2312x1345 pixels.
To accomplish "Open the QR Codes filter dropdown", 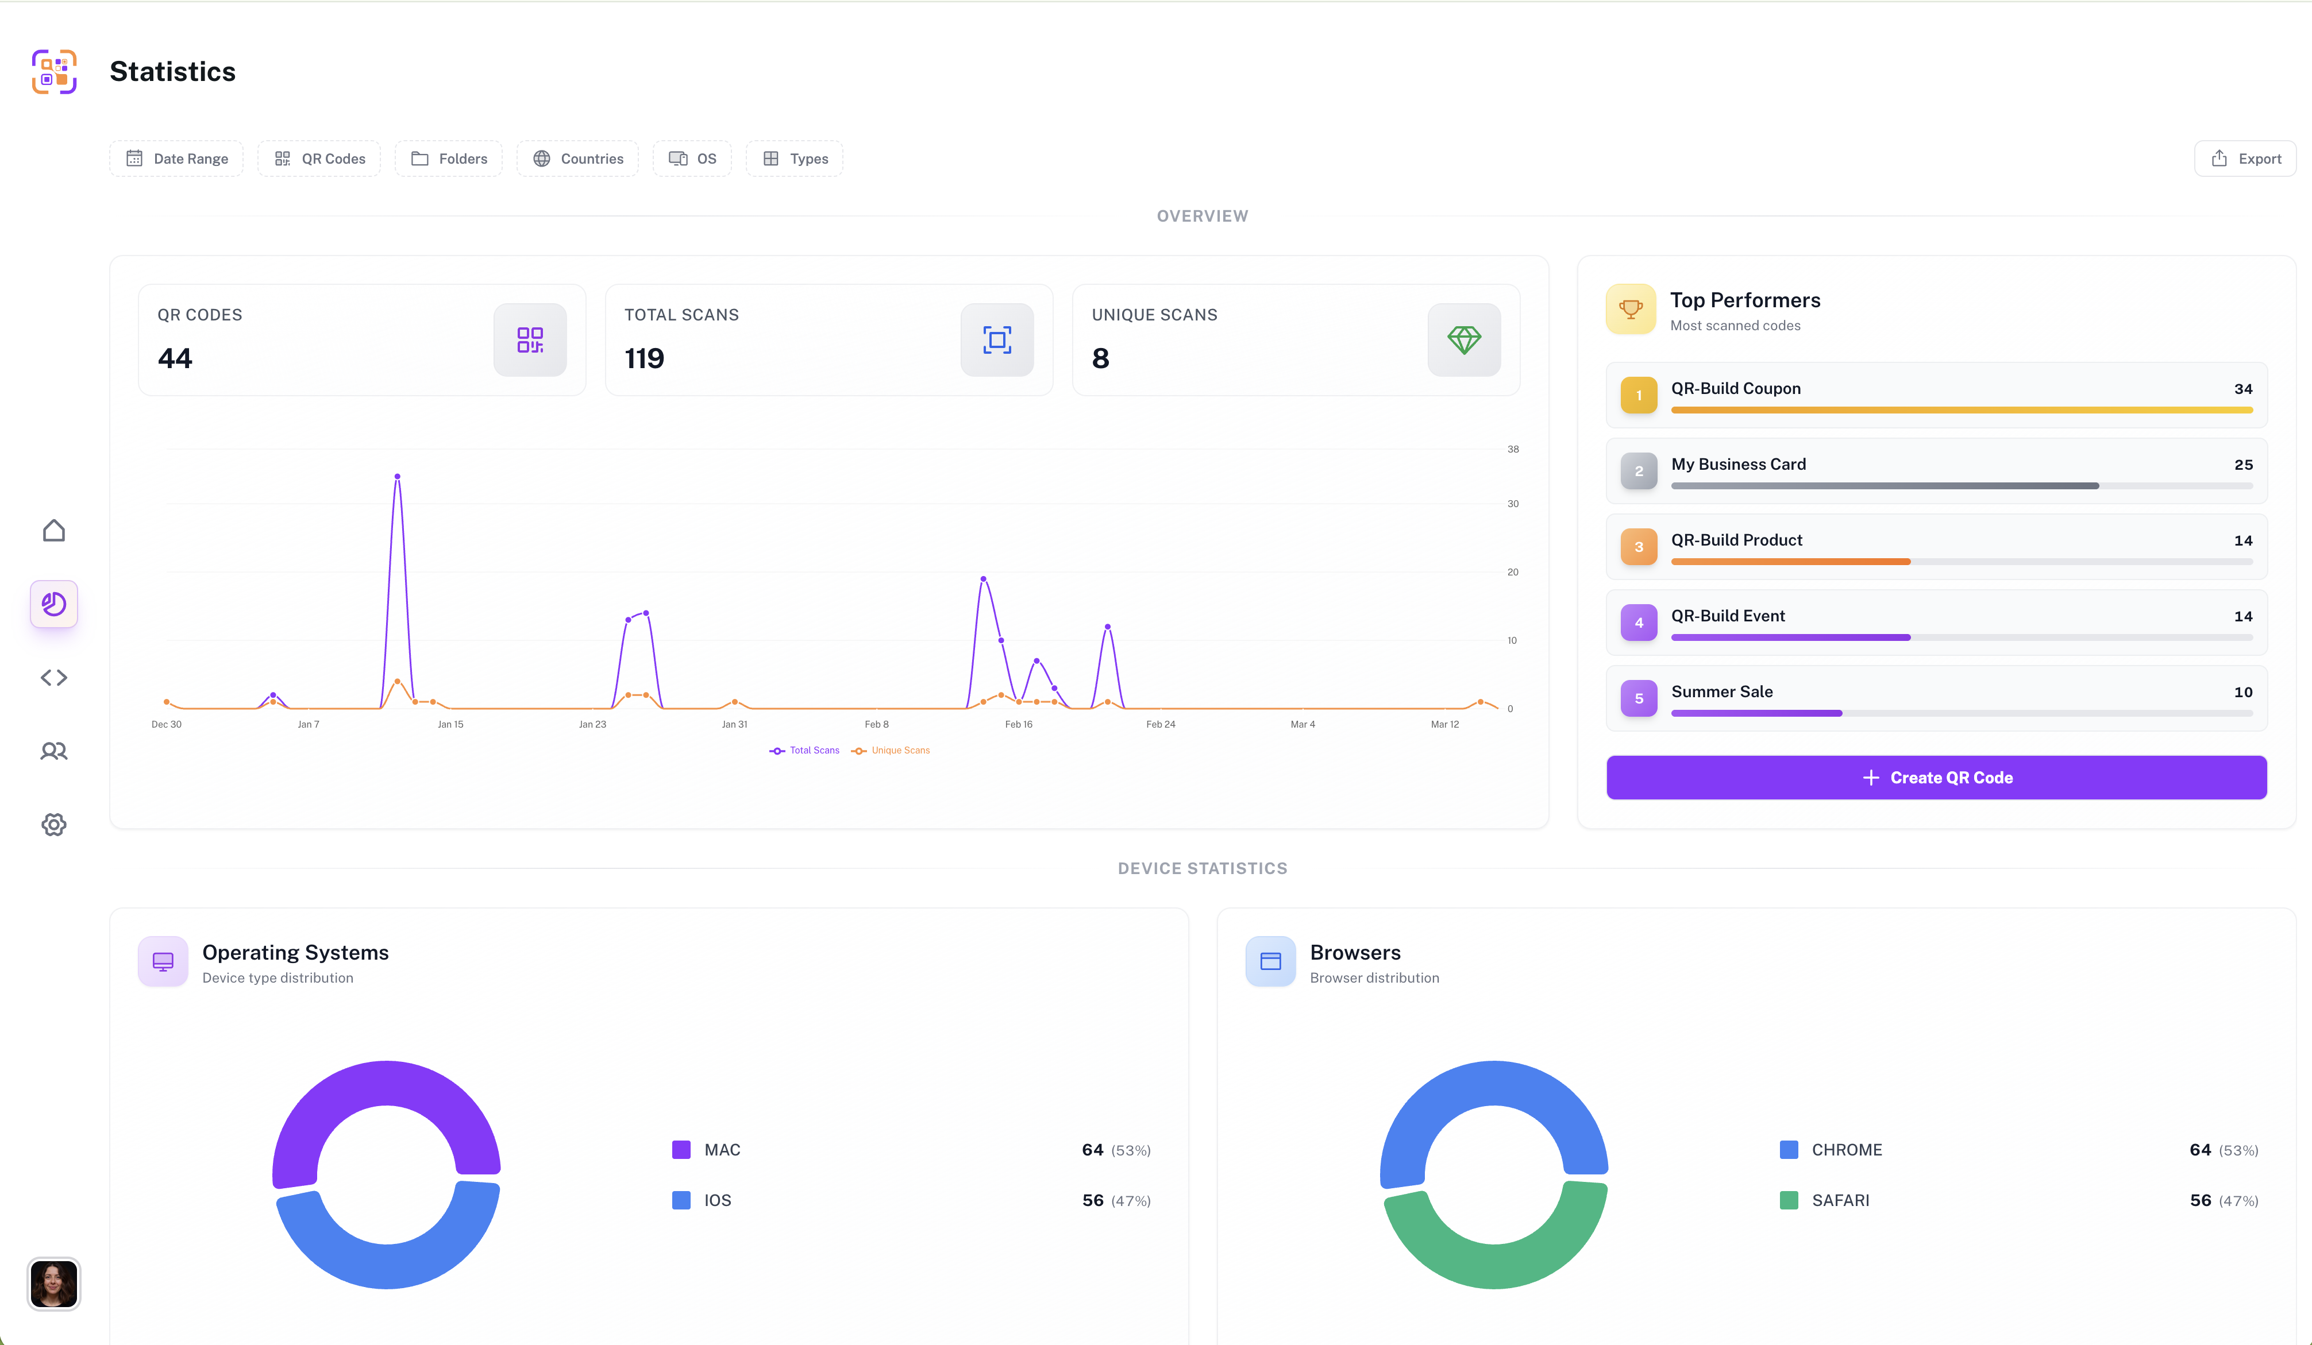I will pos(319,159).
